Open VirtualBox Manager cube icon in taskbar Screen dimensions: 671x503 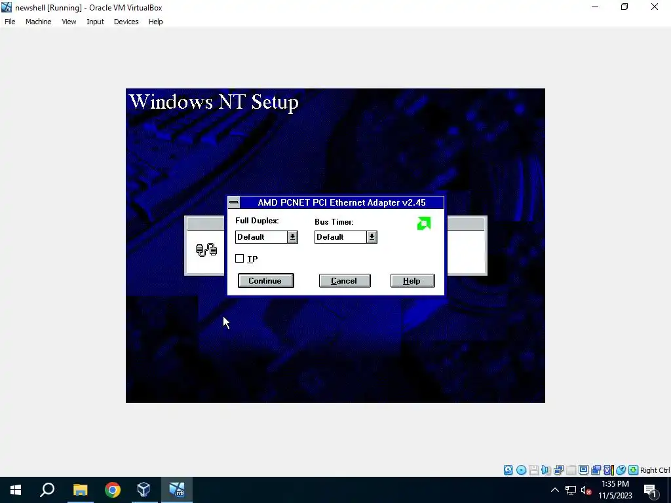(144, 490)
